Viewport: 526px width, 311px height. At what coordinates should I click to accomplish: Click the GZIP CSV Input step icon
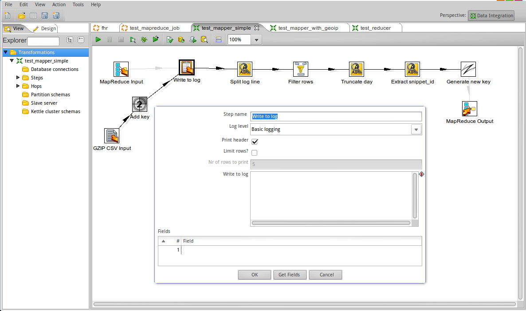[x=112, y=136]
